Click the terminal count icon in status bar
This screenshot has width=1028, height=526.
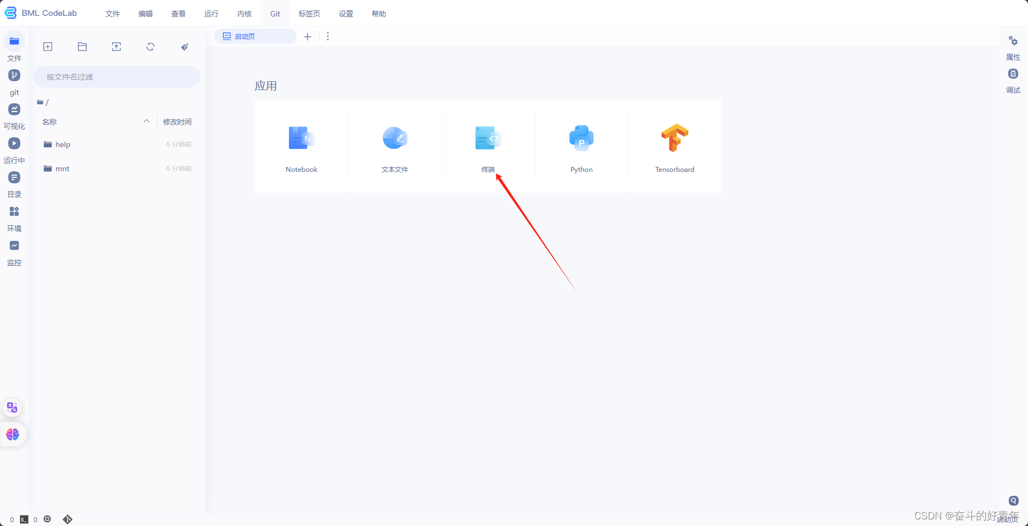(24, 519)
